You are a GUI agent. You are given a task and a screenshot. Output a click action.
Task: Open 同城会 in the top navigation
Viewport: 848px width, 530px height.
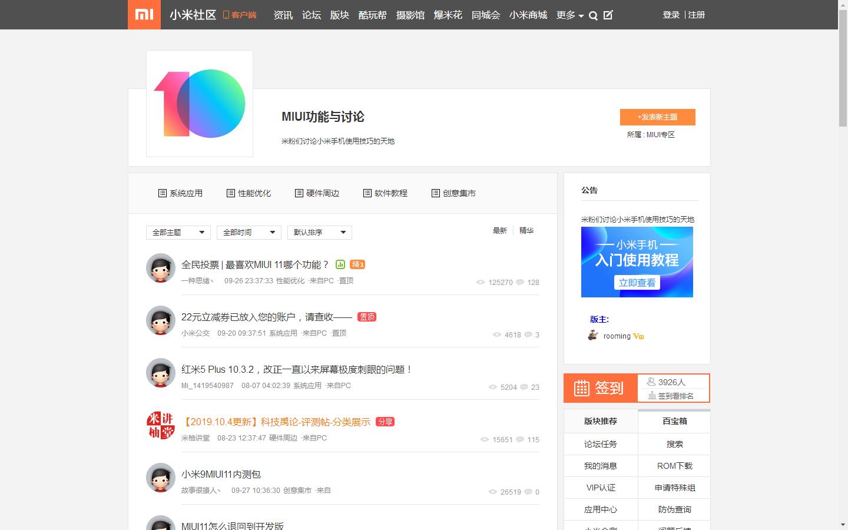(486, 15)
